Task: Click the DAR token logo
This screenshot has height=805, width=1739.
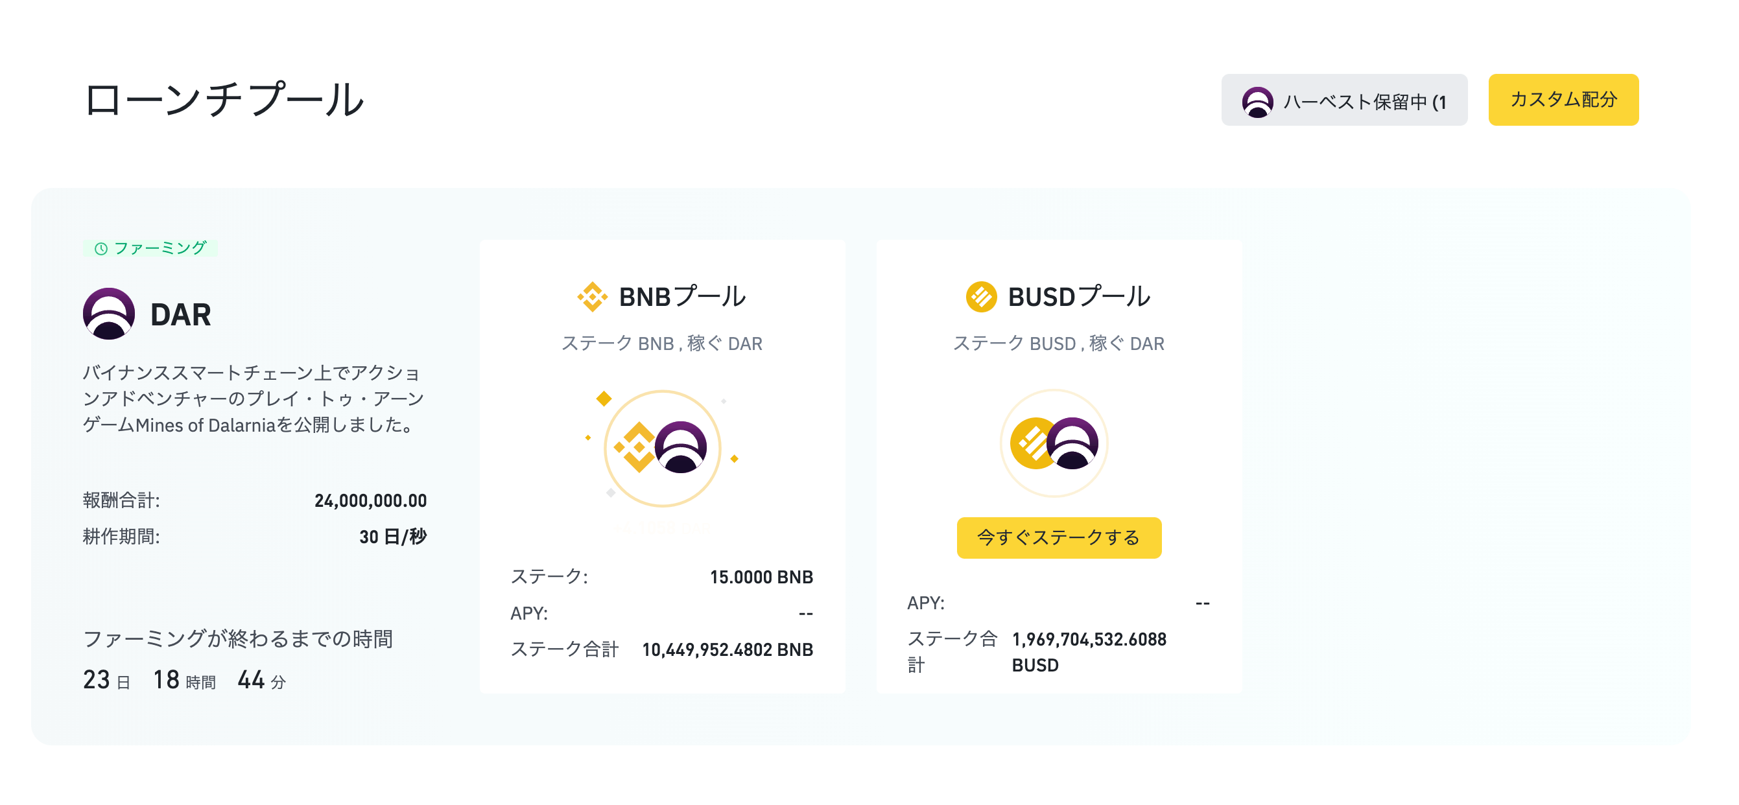Action: [109, 314]
